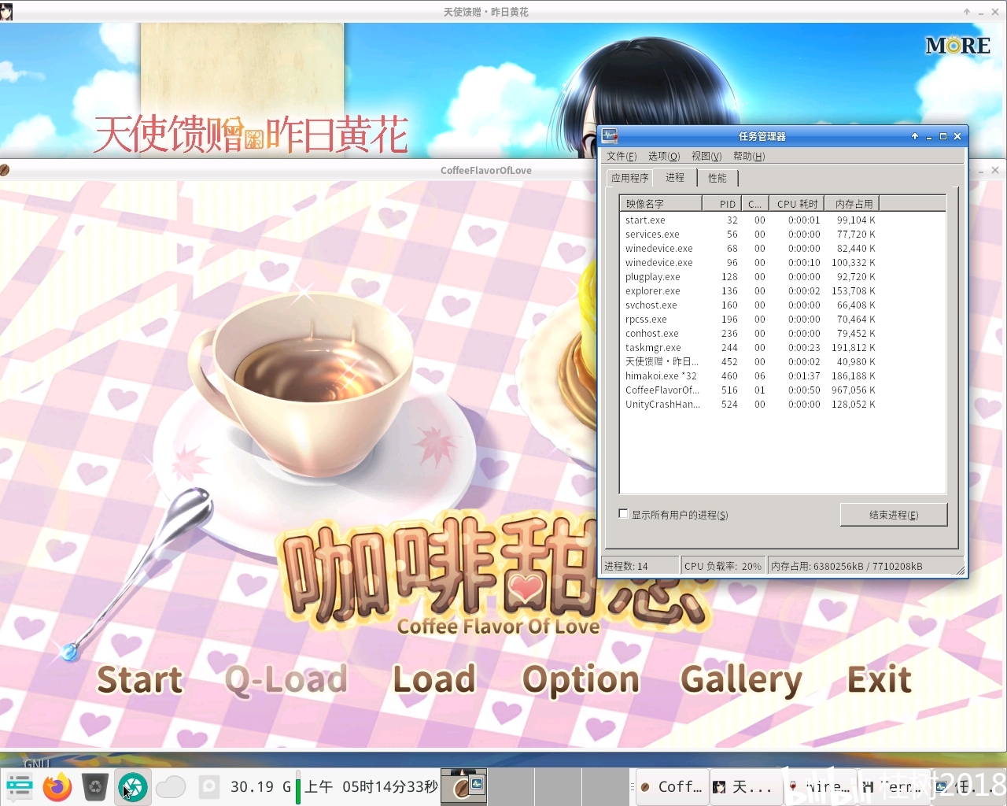This screenshot has height=806, width=1007.
Task: Select the winedevice.exe row with PID 68
Action: [750, 249]
